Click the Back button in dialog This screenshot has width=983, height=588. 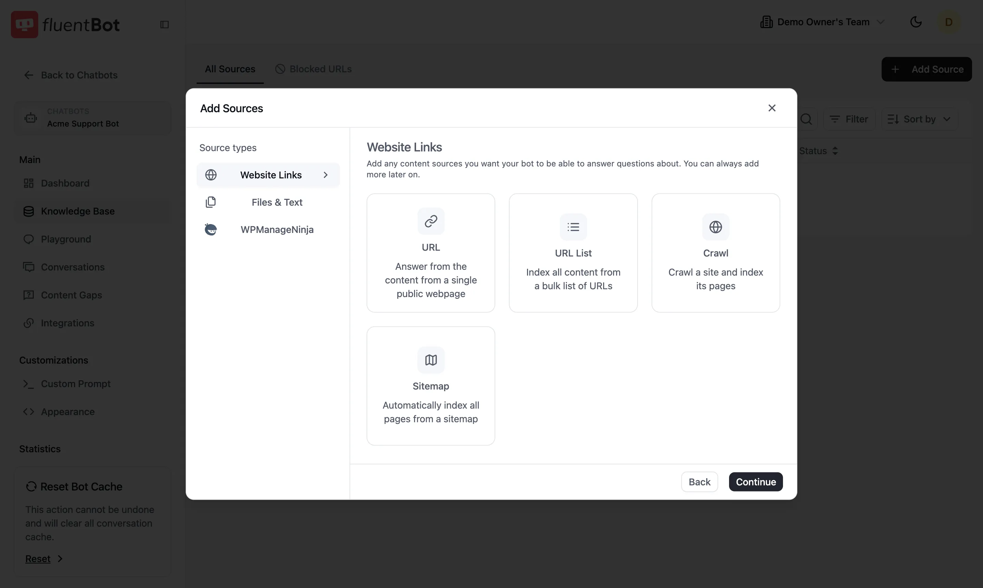(x=699, y=482)
